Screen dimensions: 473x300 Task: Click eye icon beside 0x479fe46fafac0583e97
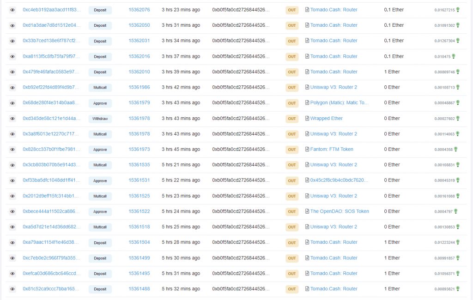(x=12, y=72)
